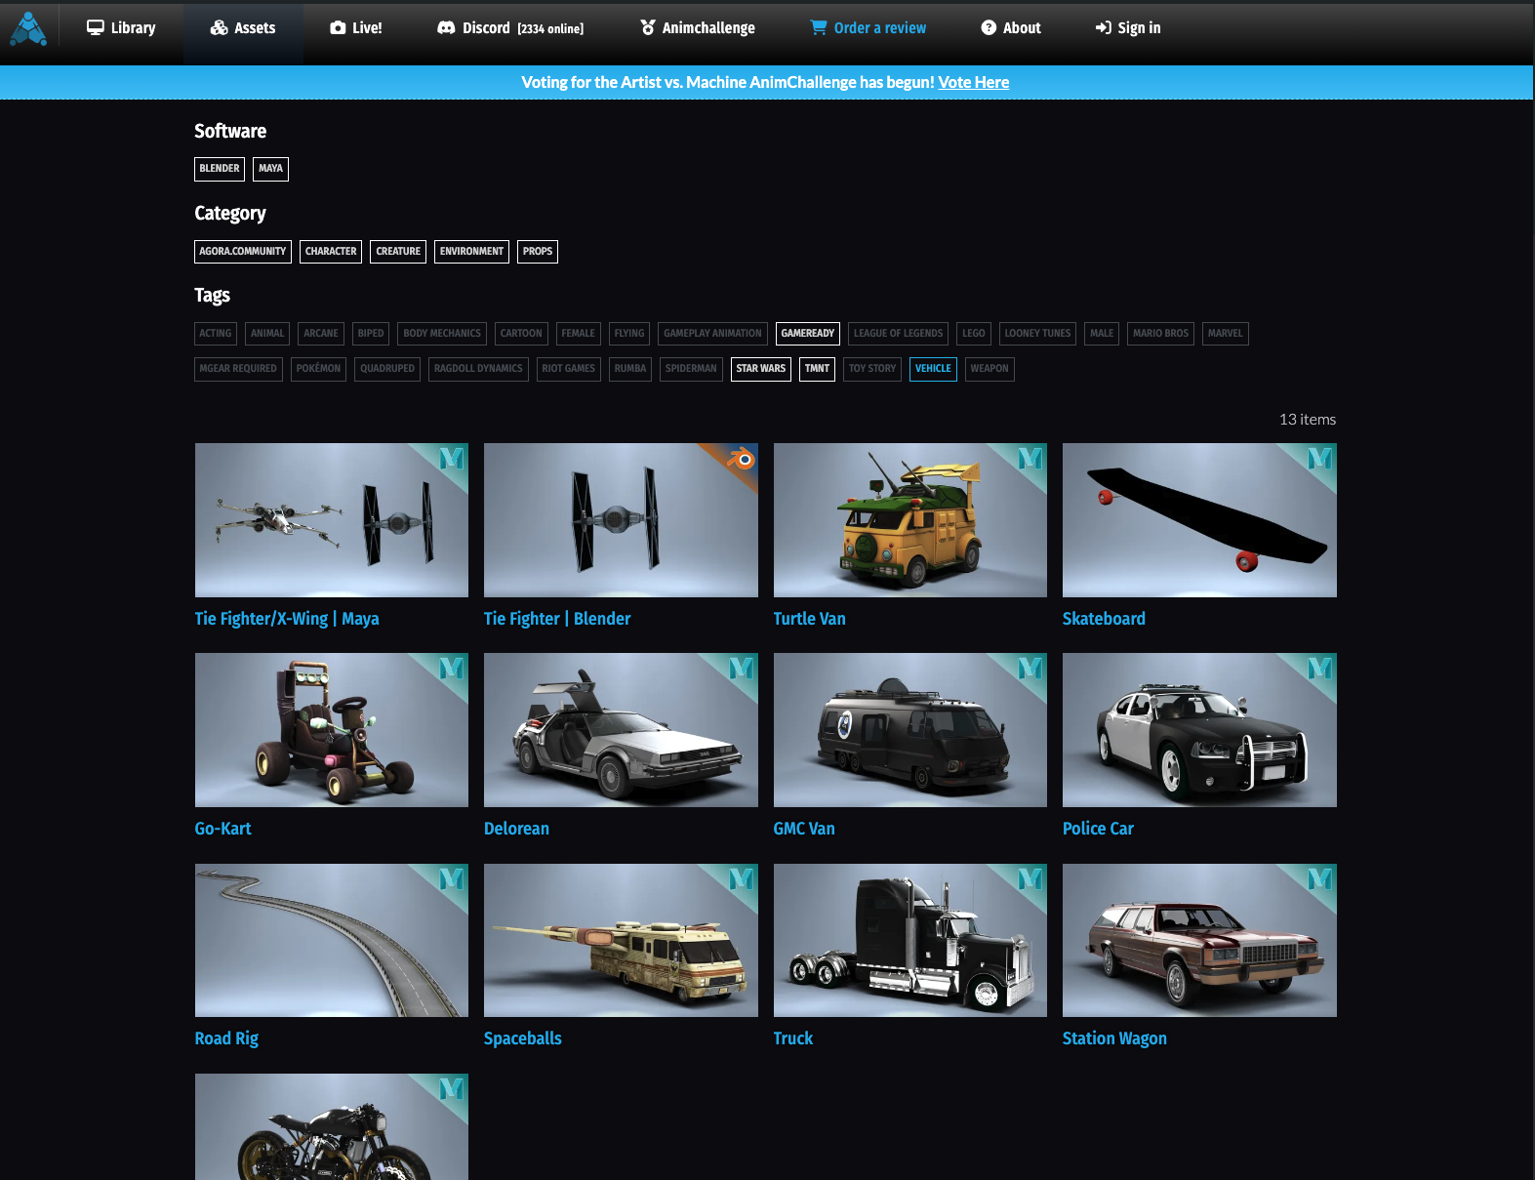Click the Live! camera icon
Image resolution: width=1535 pixels, height=1180 pixels.
[338, 28]
